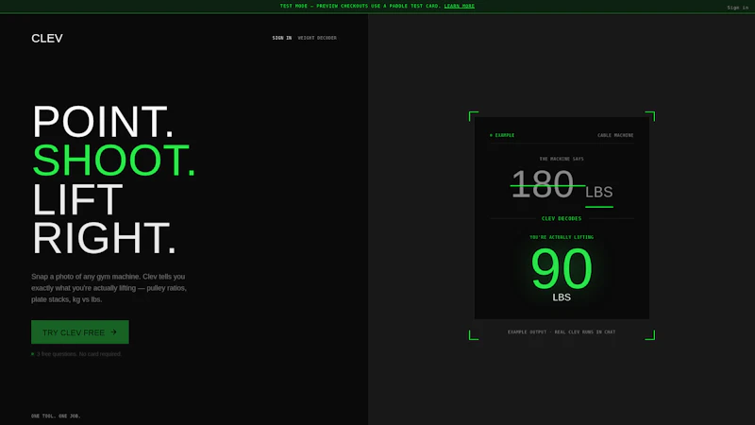
Task: Click the RIGHT. headline word
Action: click(104, 238)
